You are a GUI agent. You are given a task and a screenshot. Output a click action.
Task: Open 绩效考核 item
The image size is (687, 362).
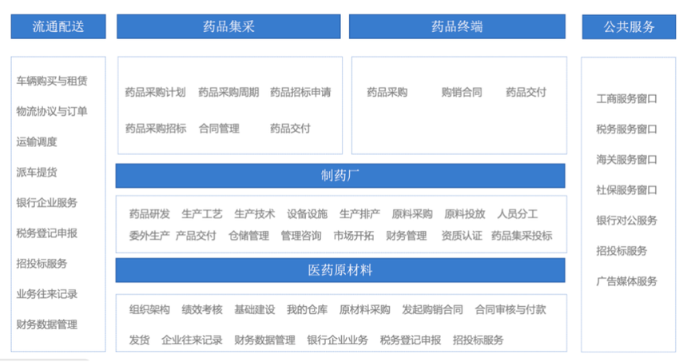[202, 310]
